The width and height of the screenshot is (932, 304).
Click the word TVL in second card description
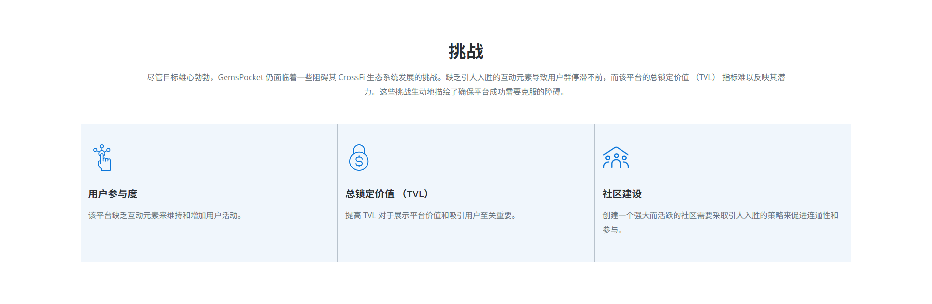click(x=369, y=215)
